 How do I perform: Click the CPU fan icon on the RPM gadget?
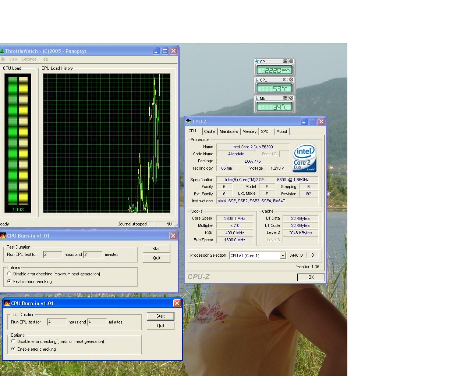257,61
